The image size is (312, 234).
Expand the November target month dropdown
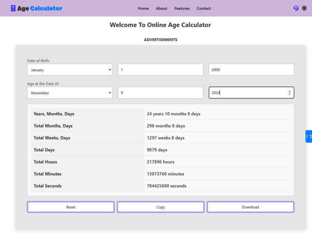coord(70,93)
